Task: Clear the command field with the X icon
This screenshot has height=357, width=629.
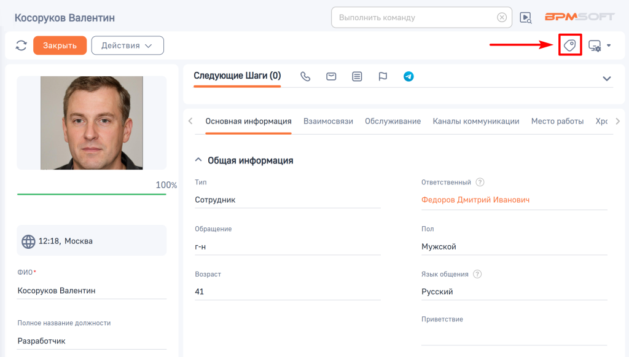Action: [x=502, y=17]
